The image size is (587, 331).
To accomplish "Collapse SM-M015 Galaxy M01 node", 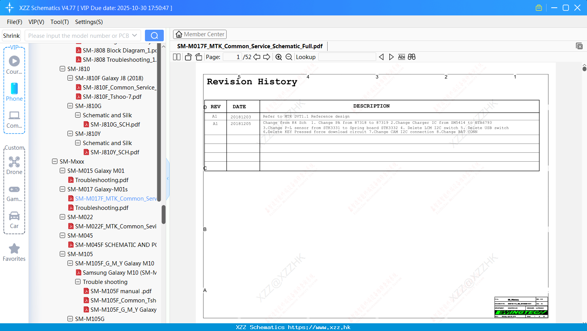I will point(62,171).
